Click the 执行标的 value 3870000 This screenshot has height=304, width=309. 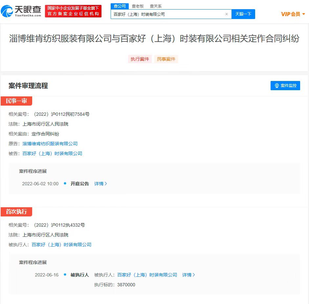[x=126, y=285]
